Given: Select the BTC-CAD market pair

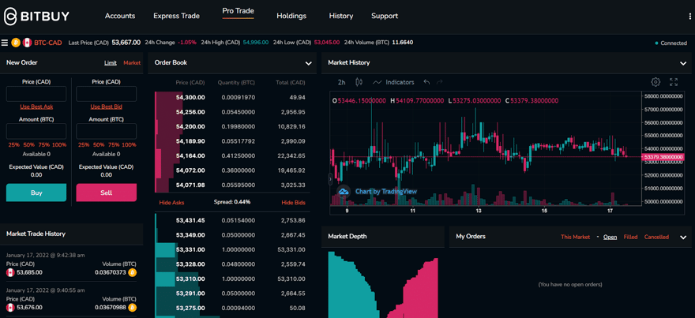Looking at the screenshot, I should click(x=48, y=43).
